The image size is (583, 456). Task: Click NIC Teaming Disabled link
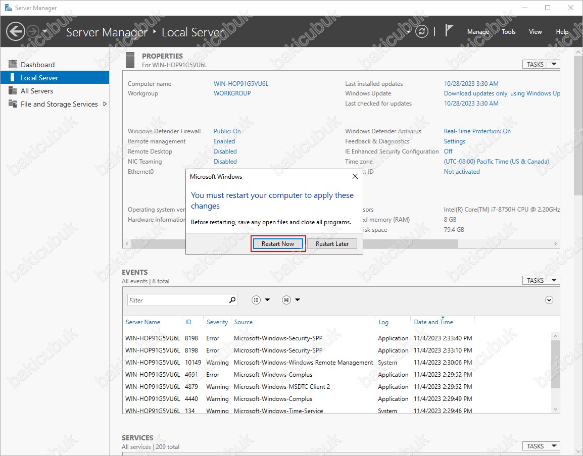tap(225, 161)
